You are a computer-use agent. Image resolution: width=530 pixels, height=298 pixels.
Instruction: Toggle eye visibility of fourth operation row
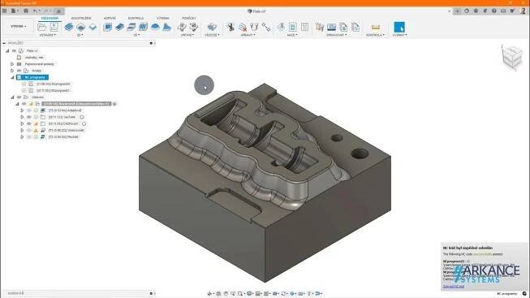tap(29, 130)
